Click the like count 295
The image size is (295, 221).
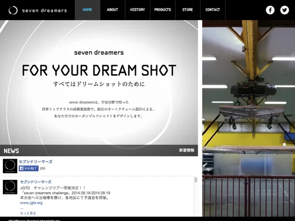(x=42, y=169)
